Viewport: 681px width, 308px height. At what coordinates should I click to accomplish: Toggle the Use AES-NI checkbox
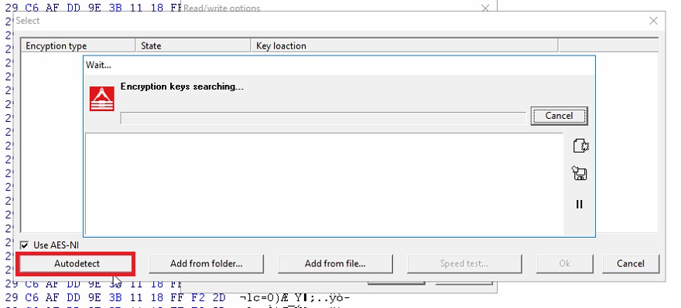click(x=25, y=245)
